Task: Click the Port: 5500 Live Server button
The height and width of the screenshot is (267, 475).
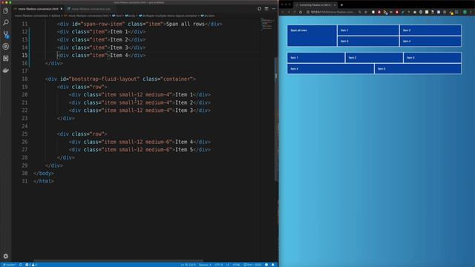Action: click(252, 265)
